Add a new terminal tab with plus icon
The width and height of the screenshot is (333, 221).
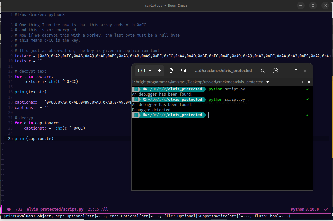(x=159, y=71)
